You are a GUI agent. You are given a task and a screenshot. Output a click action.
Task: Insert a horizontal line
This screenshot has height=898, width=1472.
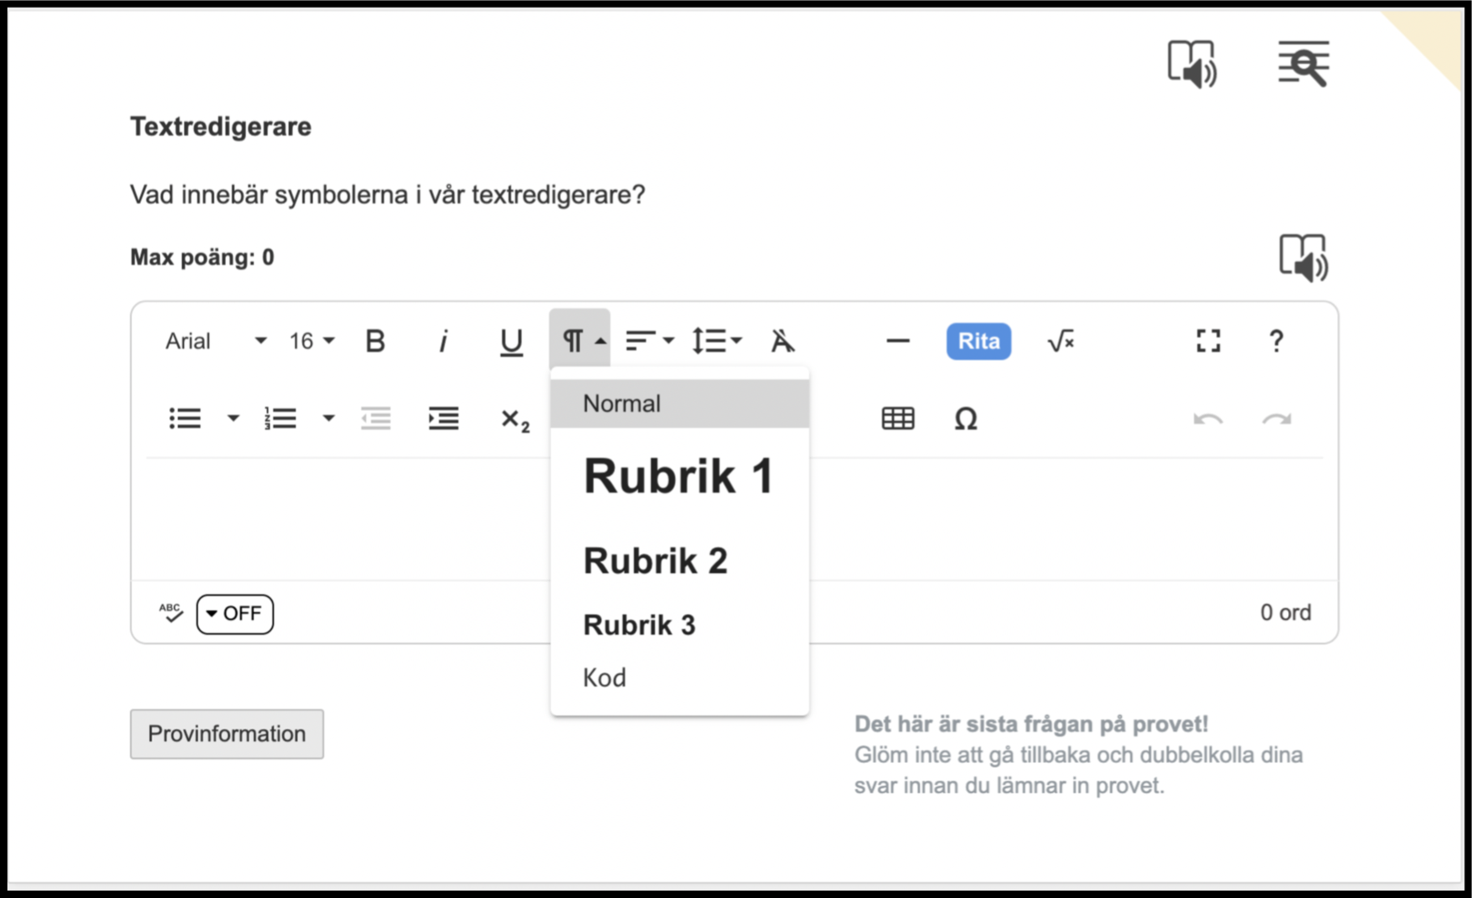[897, 341]
